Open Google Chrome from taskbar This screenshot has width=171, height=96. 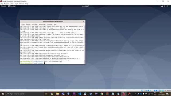coord(102,94)
